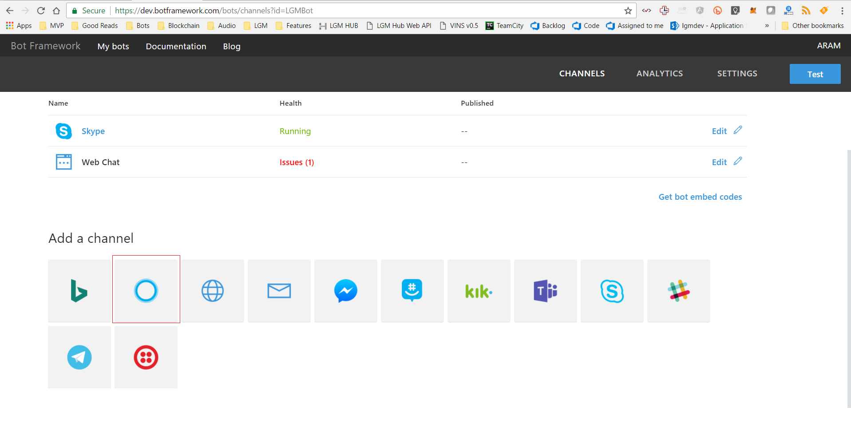The width and height of the screenshot is (851, 439).
Task: Click the address bar URL
Action: tap(214, 11)
